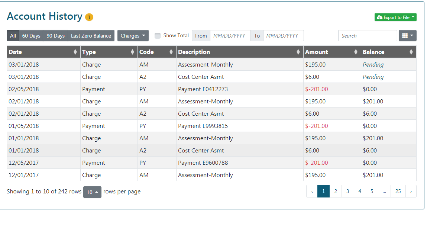The image size is (427, 225).
Task: Open the Export to File dropdown
Action: (x=395, y=17)
